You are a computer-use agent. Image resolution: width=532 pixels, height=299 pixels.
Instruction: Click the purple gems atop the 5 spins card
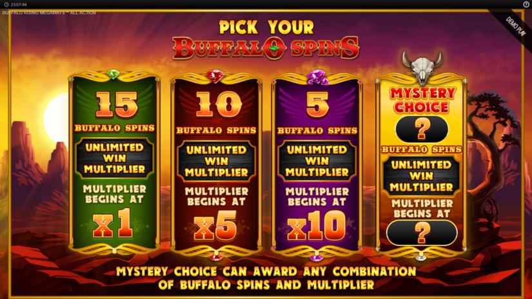(317, 77)
